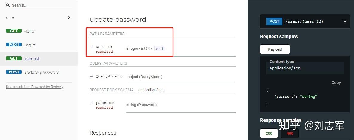
Task: Open the GET Hello endpoint
Action: click(x=29, y=31)
